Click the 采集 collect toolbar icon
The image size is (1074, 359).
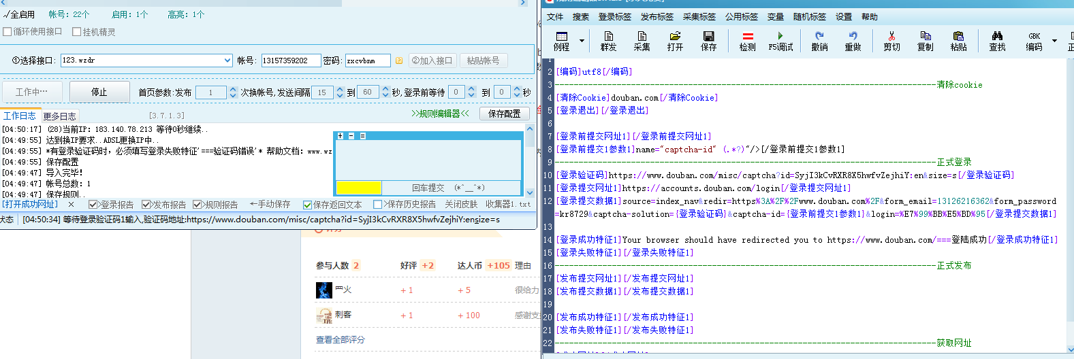pyautogui.click(x=642, y=41)
